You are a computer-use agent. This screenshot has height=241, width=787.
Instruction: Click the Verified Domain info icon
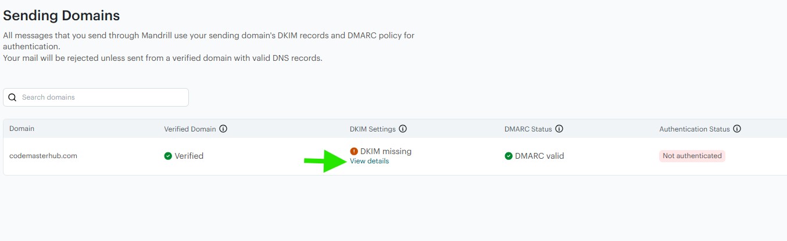[223, 129]
